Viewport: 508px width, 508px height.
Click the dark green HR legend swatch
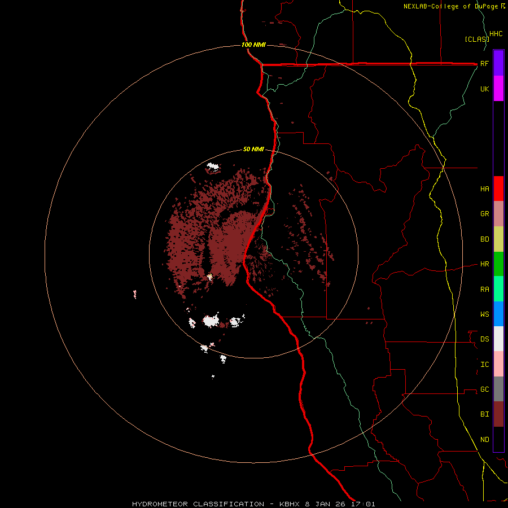[x=498, y=264]
